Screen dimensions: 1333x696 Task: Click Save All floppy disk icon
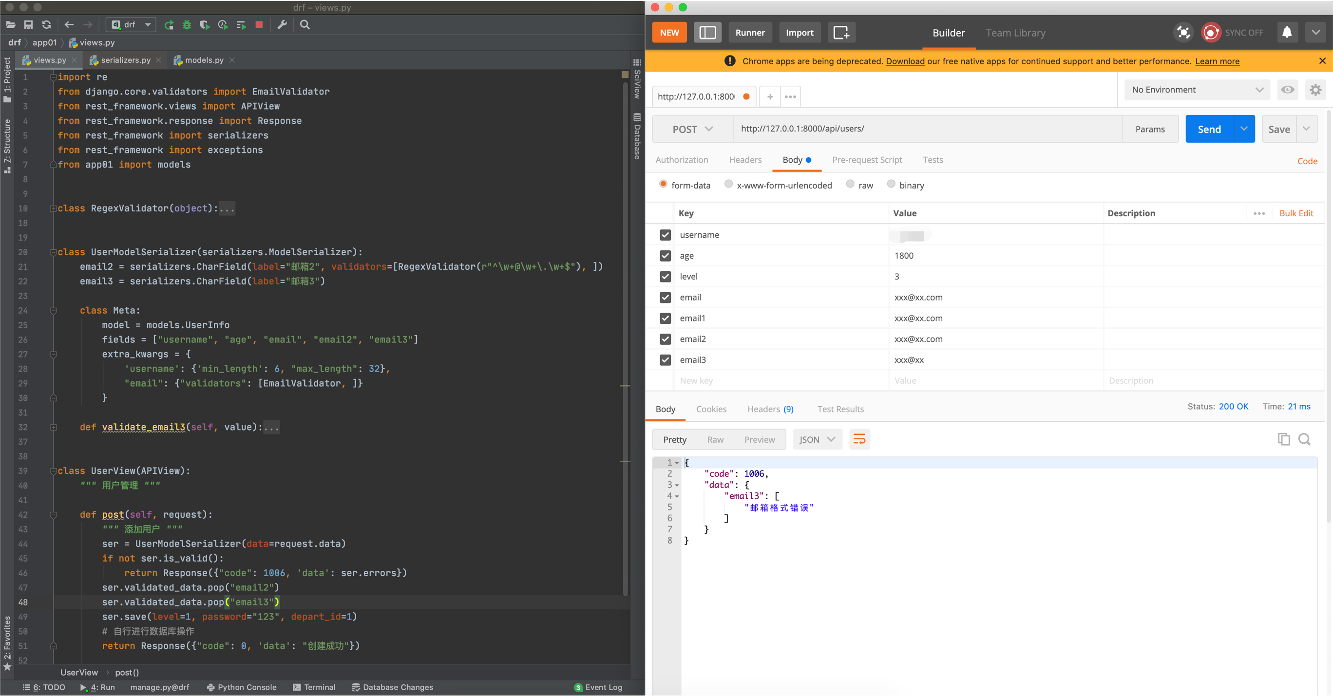[28, 24]
